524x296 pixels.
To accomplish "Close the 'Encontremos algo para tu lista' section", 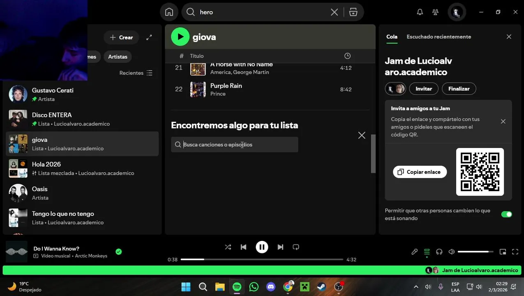I will (x=362, y=135).
